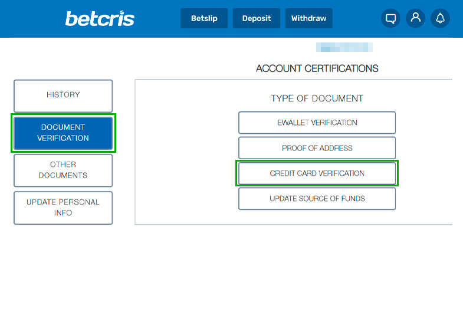Screen dimensions: 463x322
Task: Select Document Verification in sidebar
Action: pyautogui.click(x=63, y=133)
